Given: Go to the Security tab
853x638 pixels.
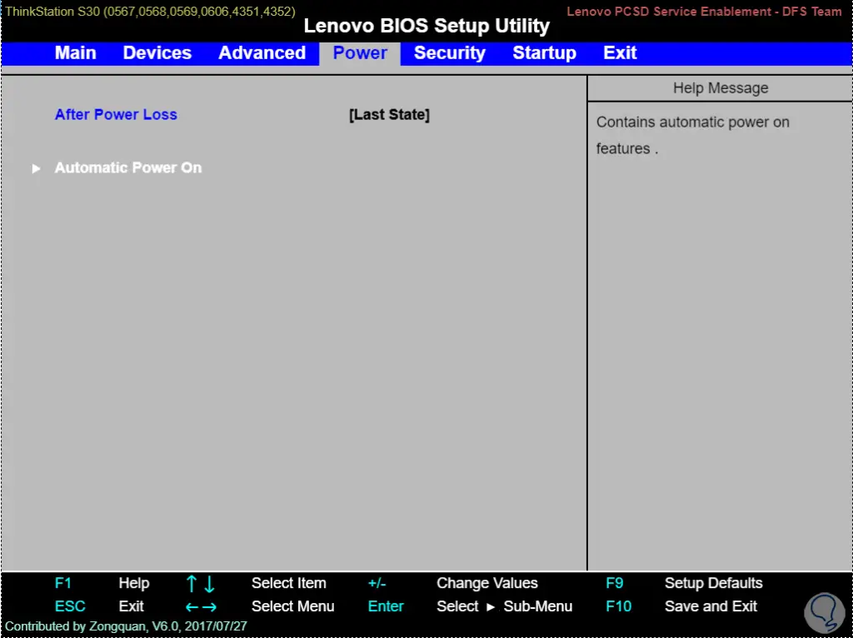Looking at the screenshot, I should [x=449, y=53].
